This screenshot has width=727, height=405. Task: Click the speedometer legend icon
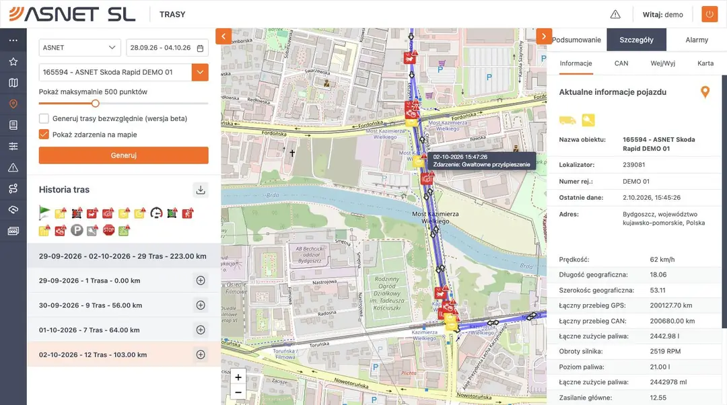tap(156, 213)
